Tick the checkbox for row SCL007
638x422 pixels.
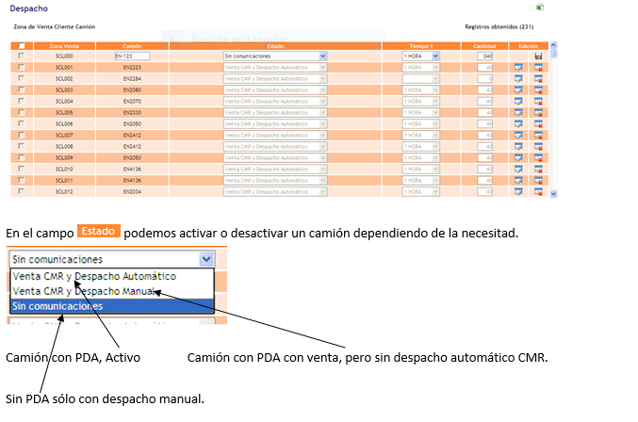click(21, 135)
